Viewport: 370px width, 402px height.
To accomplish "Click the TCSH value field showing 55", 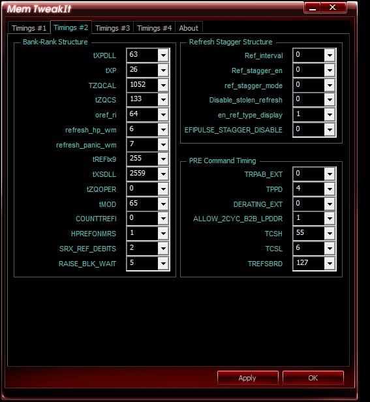I will [309, 233].
